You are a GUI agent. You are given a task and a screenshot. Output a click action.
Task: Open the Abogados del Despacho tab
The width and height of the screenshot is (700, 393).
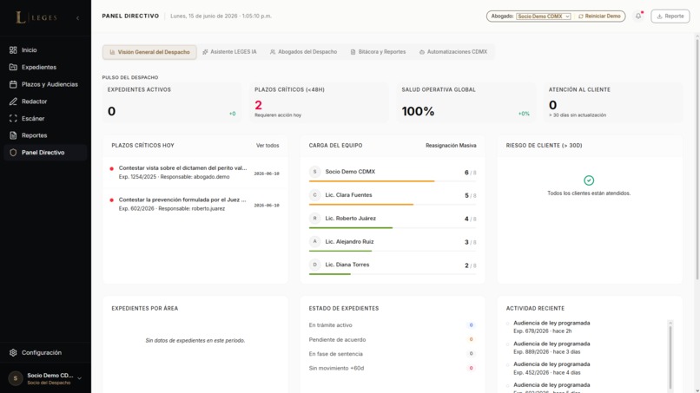point(304,52)
